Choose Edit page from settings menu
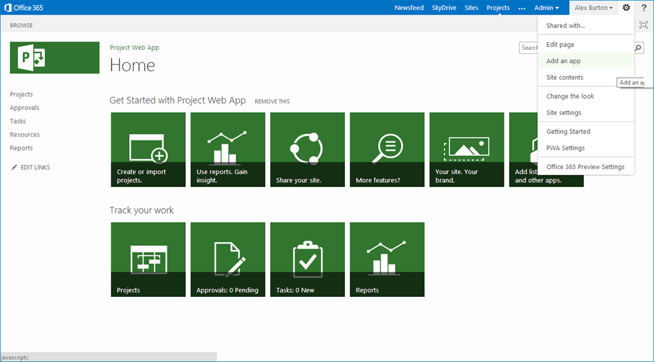Viewport: 654px width, 362px height. point(586,44)
